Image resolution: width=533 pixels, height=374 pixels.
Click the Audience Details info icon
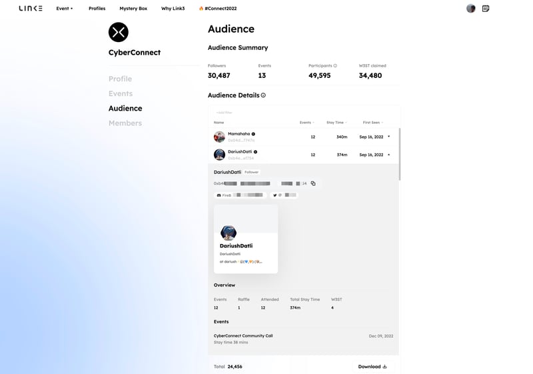[263, 95]
